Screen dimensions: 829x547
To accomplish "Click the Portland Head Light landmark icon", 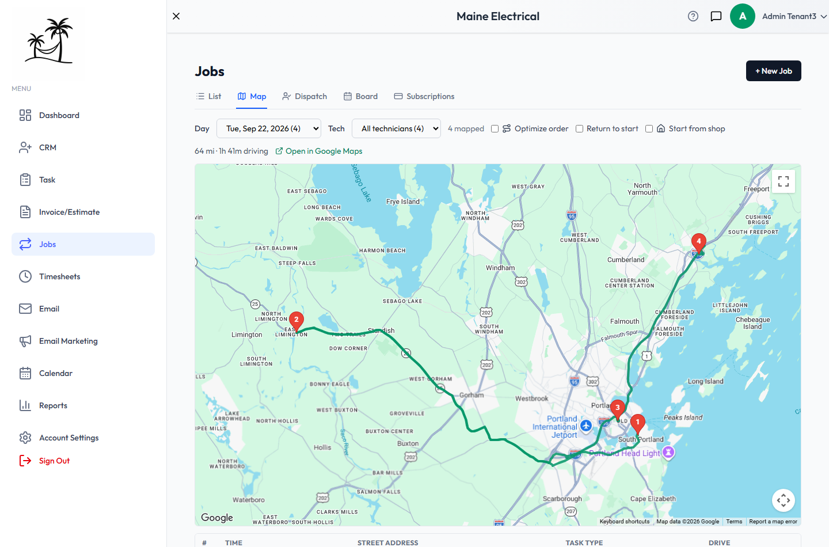I will click(x=668, y=453).
